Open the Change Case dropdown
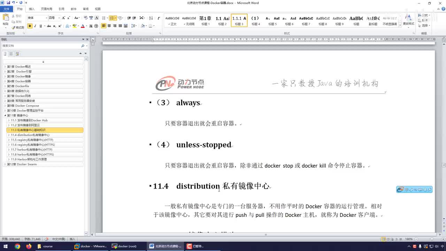Viewport: 446px width, 251px height. click(77, 18)
